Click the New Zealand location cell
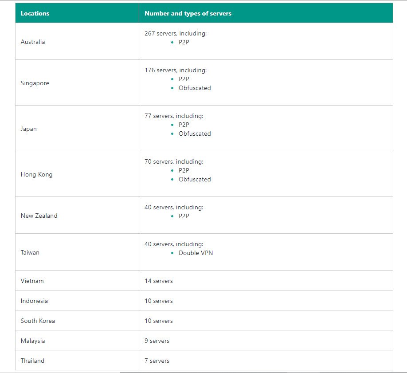 click(x=39, y=216)
